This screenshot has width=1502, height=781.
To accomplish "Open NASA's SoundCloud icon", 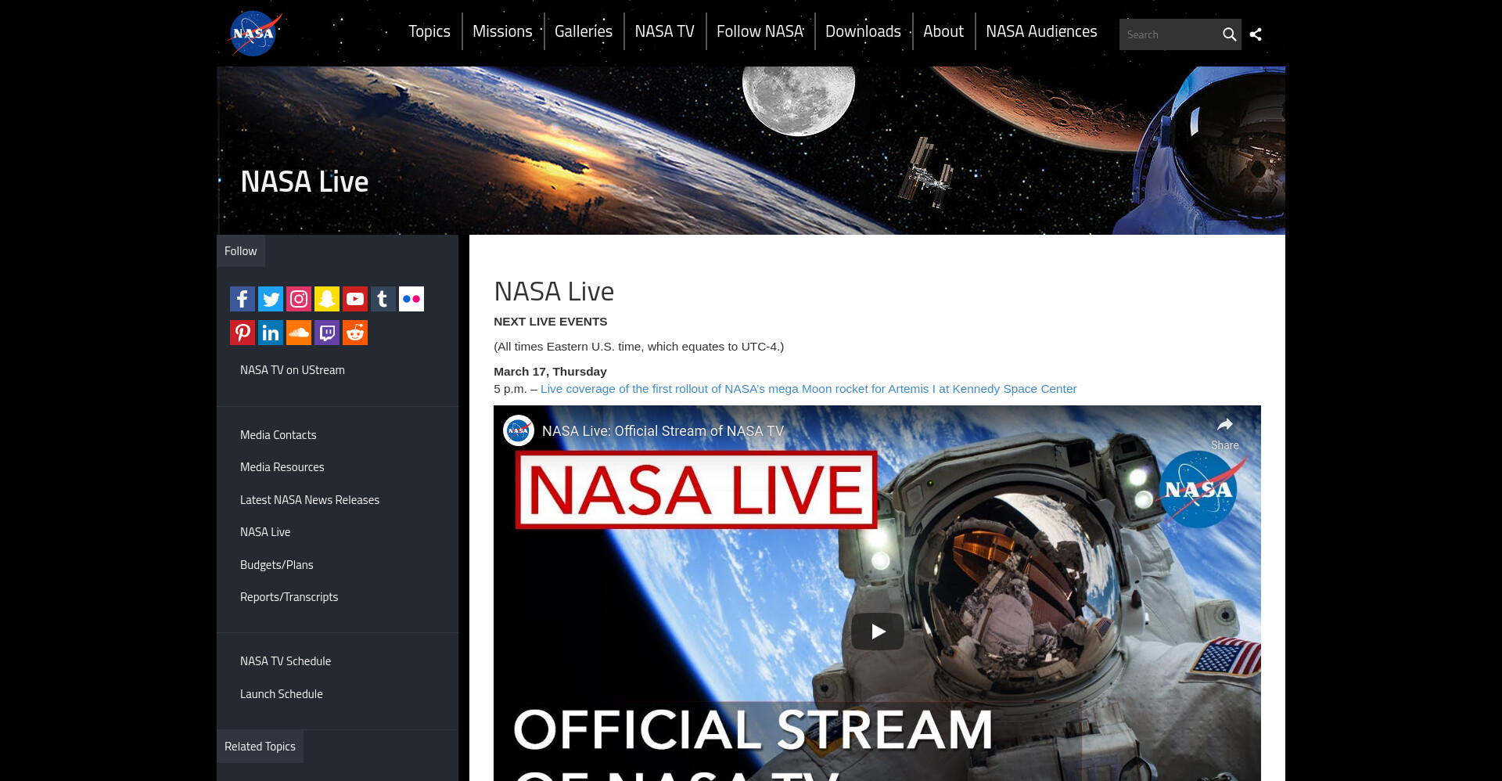I will point(299,333).
